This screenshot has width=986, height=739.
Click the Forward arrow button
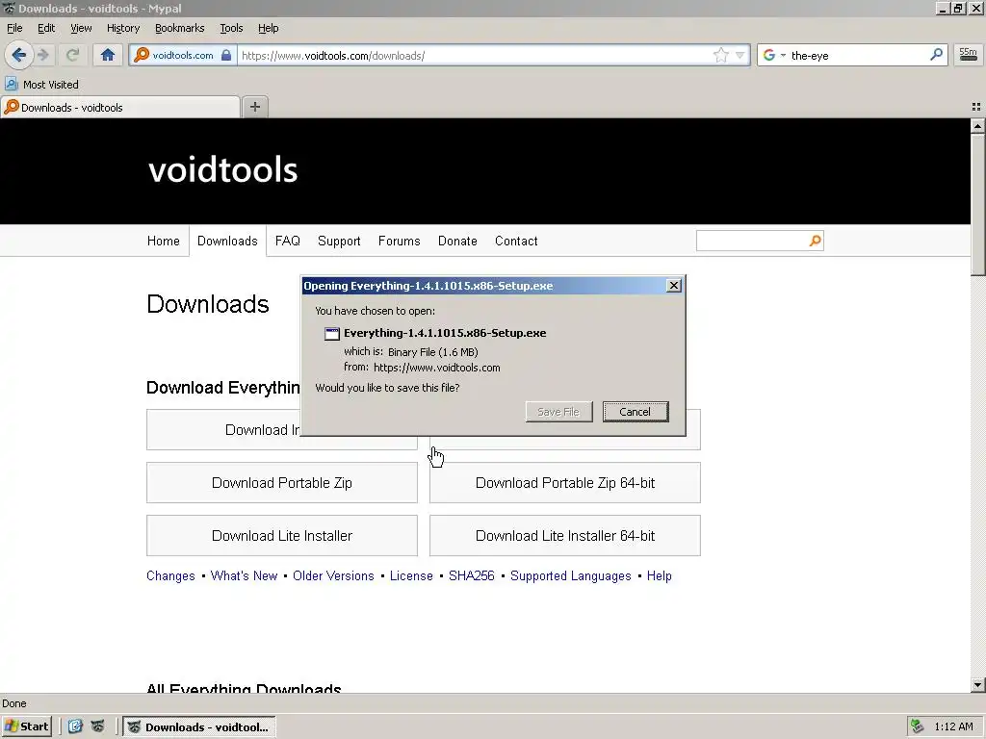(x=44, y=55)
